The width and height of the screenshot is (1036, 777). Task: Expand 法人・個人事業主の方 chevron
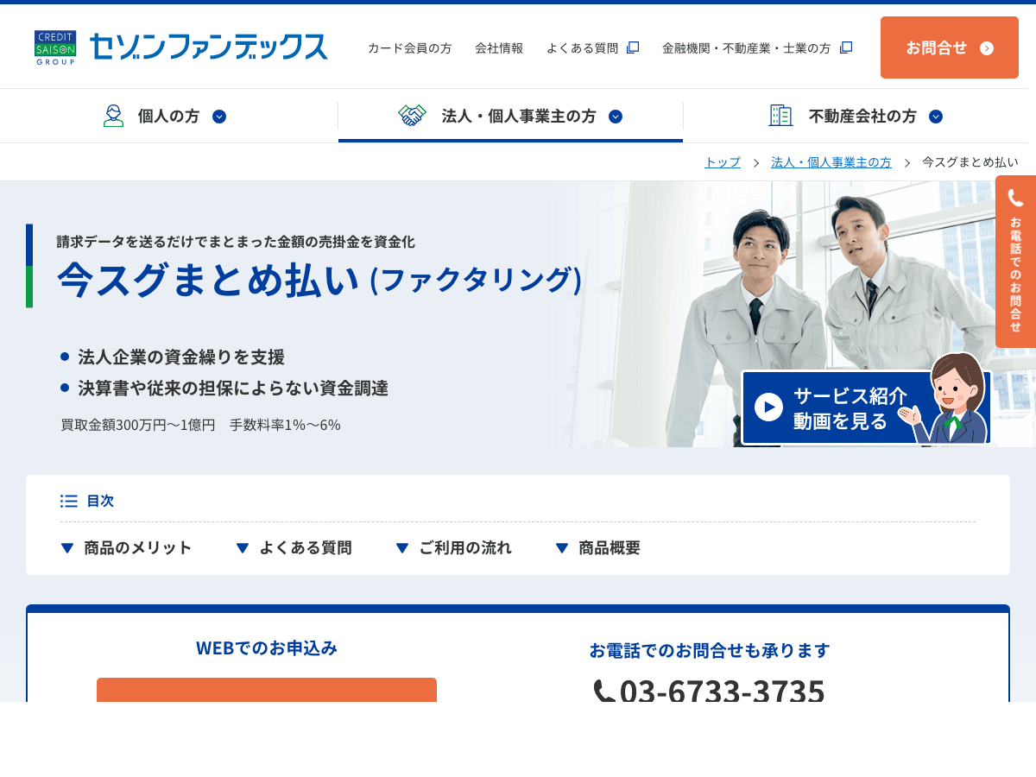click(616, 117)
